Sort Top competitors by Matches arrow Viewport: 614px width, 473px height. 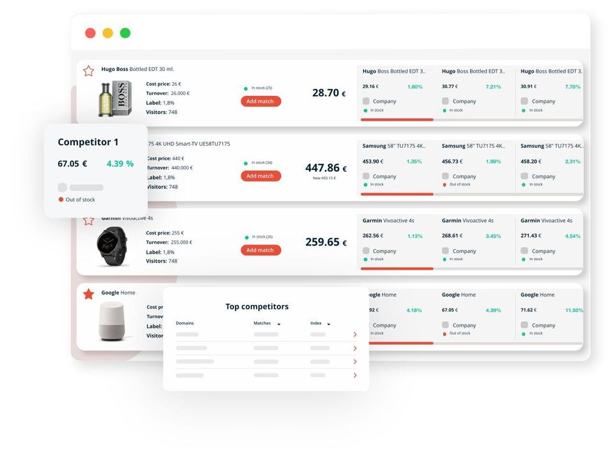pos(279,324)
